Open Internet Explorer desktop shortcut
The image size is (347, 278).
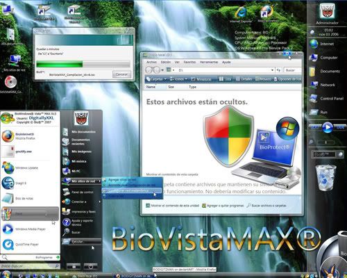pyautogui.click(x=241, y=15)
